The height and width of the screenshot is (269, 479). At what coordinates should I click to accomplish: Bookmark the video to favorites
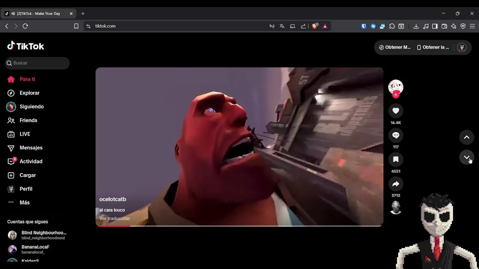coord(396,160)
